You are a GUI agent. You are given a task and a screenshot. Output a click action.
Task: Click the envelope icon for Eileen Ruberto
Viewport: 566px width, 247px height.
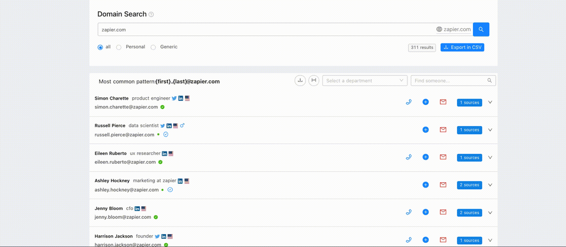pyautogui.click(x=443, y=157)
